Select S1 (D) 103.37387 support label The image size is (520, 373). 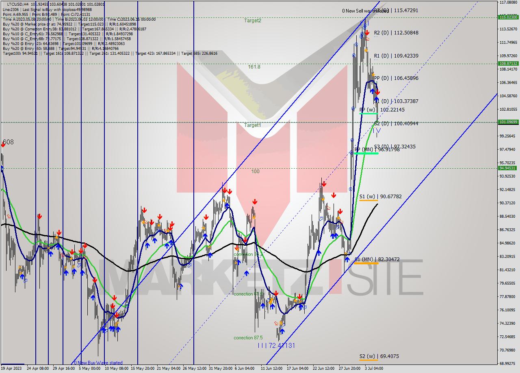click(x=396, y=101)
